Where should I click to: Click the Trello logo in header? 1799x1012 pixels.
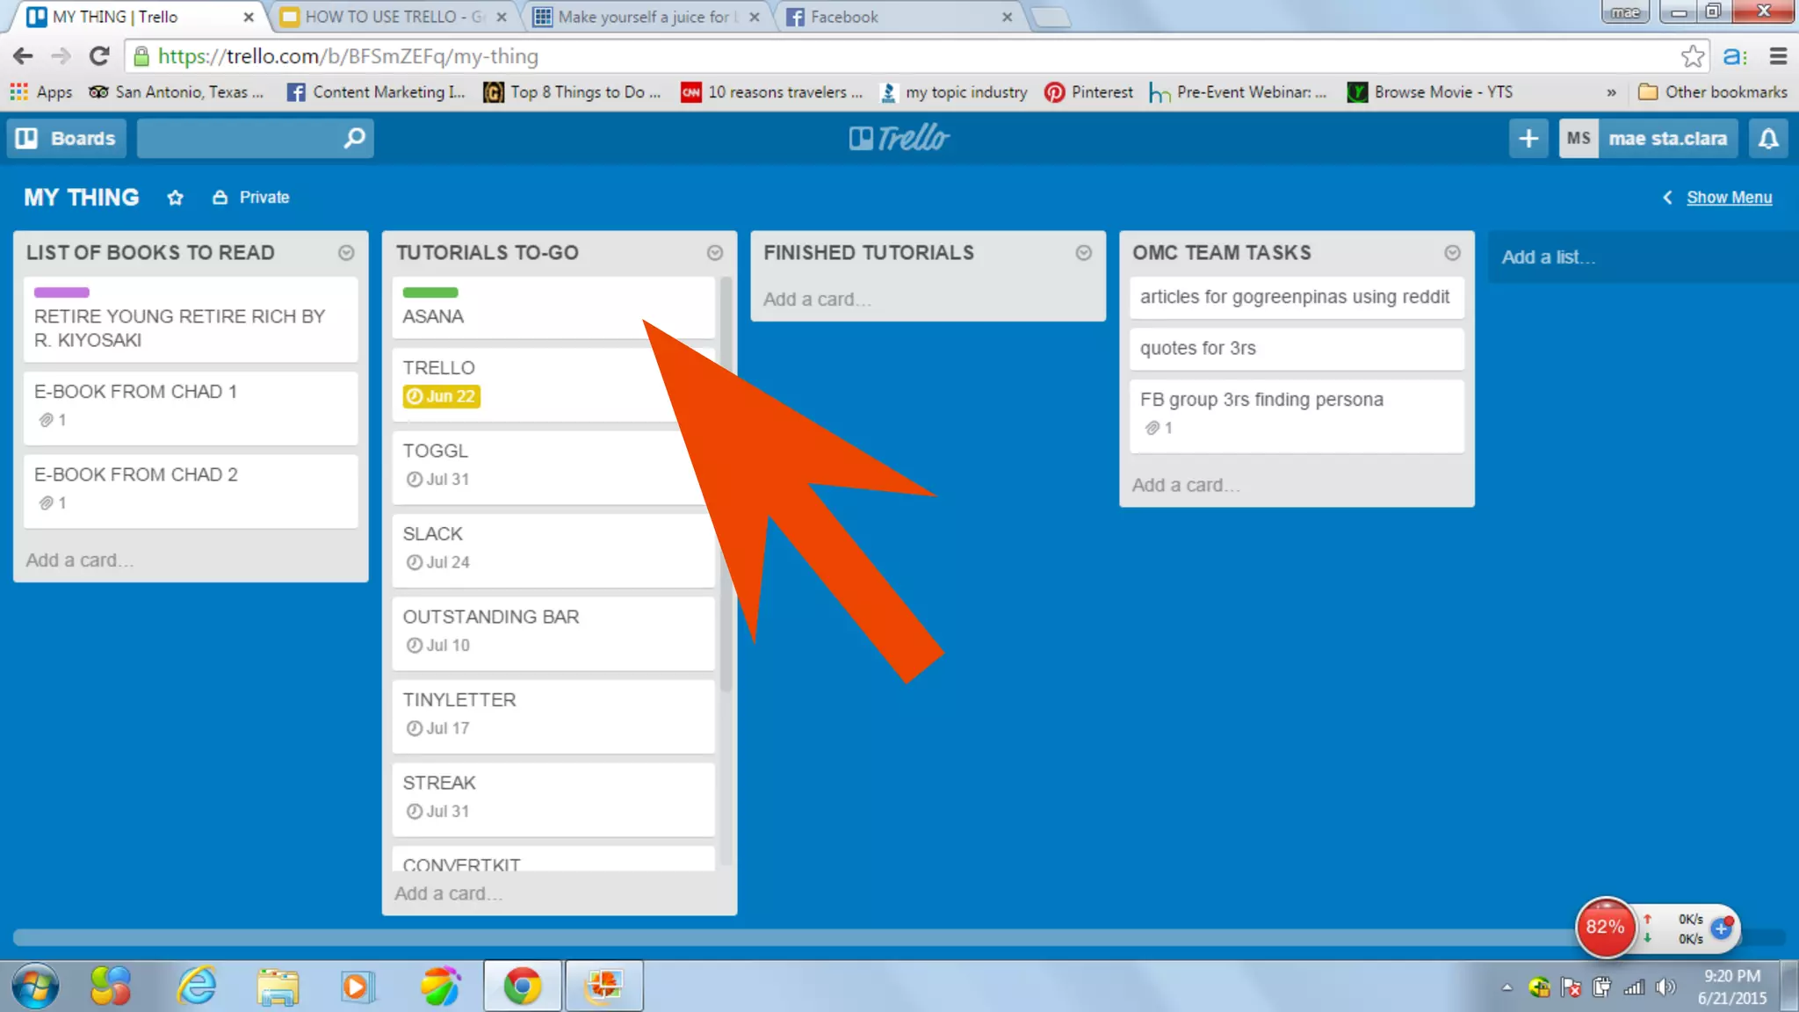coord(899,138)
